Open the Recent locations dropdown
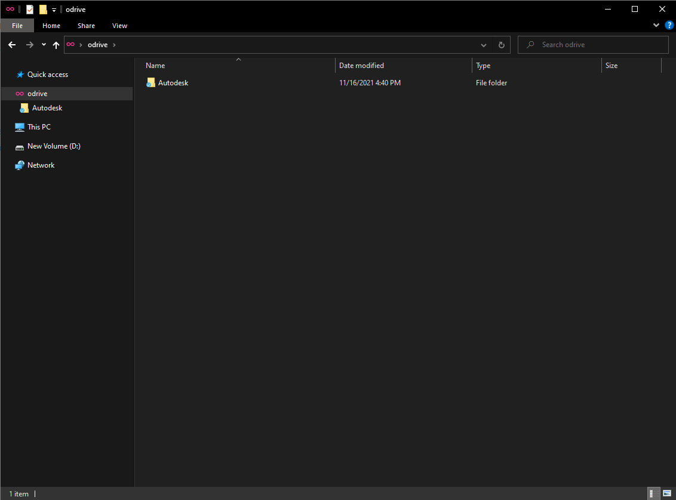Image resolution: width=676 pixels, height=500 pixels. [x=44, y=45]
